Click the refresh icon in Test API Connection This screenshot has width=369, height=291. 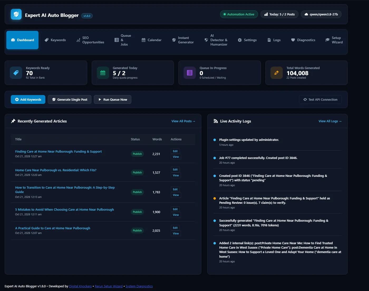pyautogui.click(x=305, y=99)
